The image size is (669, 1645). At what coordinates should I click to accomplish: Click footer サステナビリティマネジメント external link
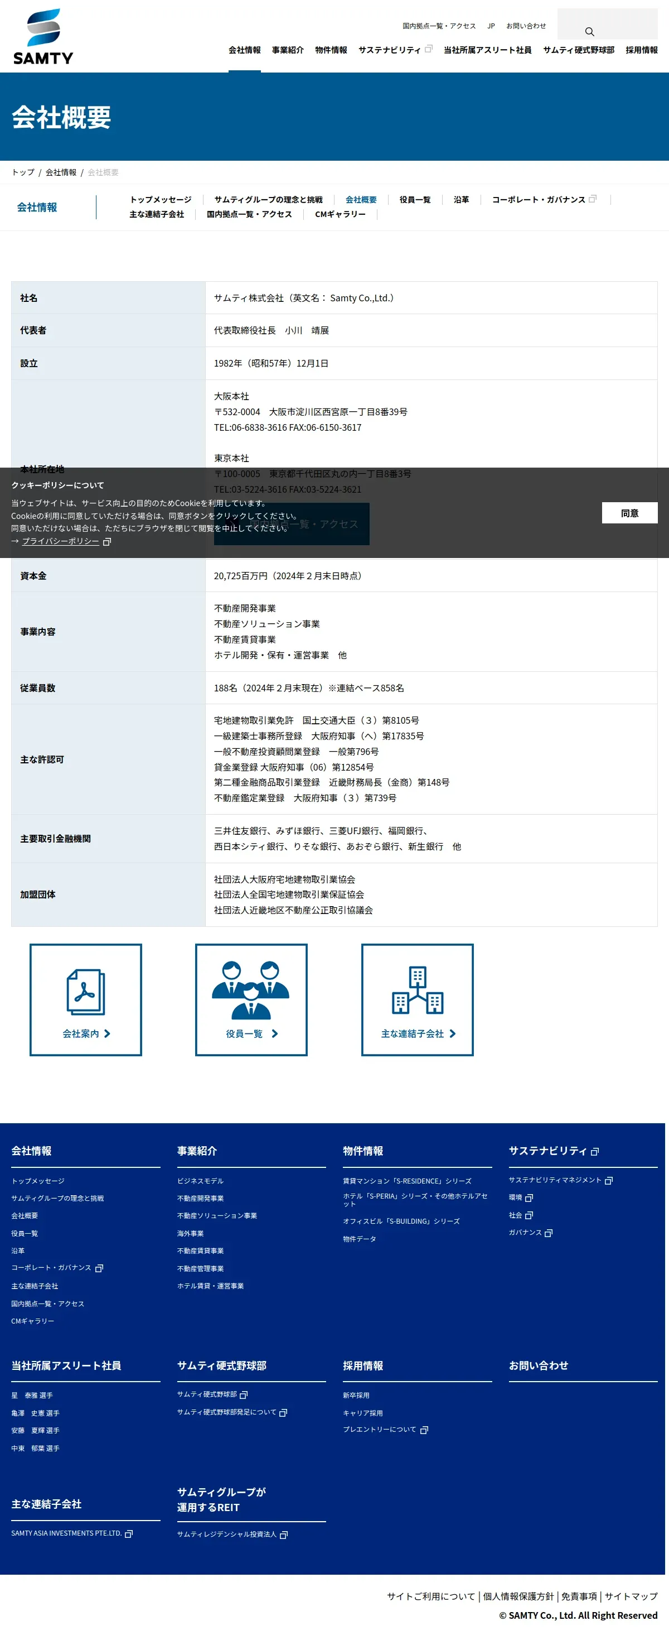561,1180
